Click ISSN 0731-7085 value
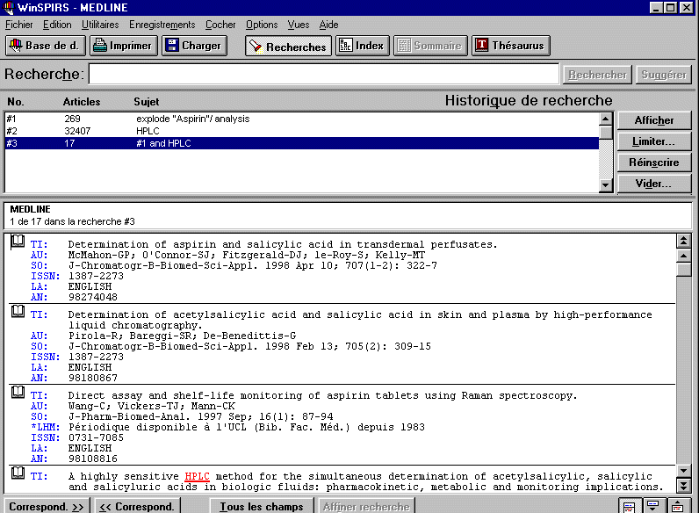 coord(96,437)
